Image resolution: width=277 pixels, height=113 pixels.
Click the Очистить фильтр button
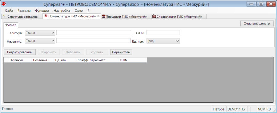(x=257, y=24)
